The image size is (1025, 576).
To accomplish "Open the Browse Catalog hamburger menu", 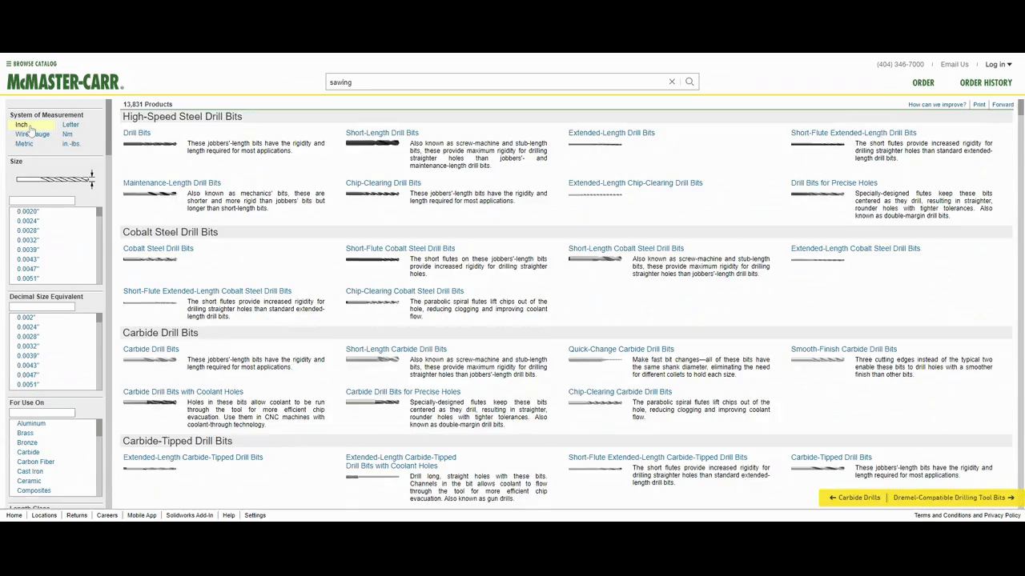I will click(x=31, y=64).
